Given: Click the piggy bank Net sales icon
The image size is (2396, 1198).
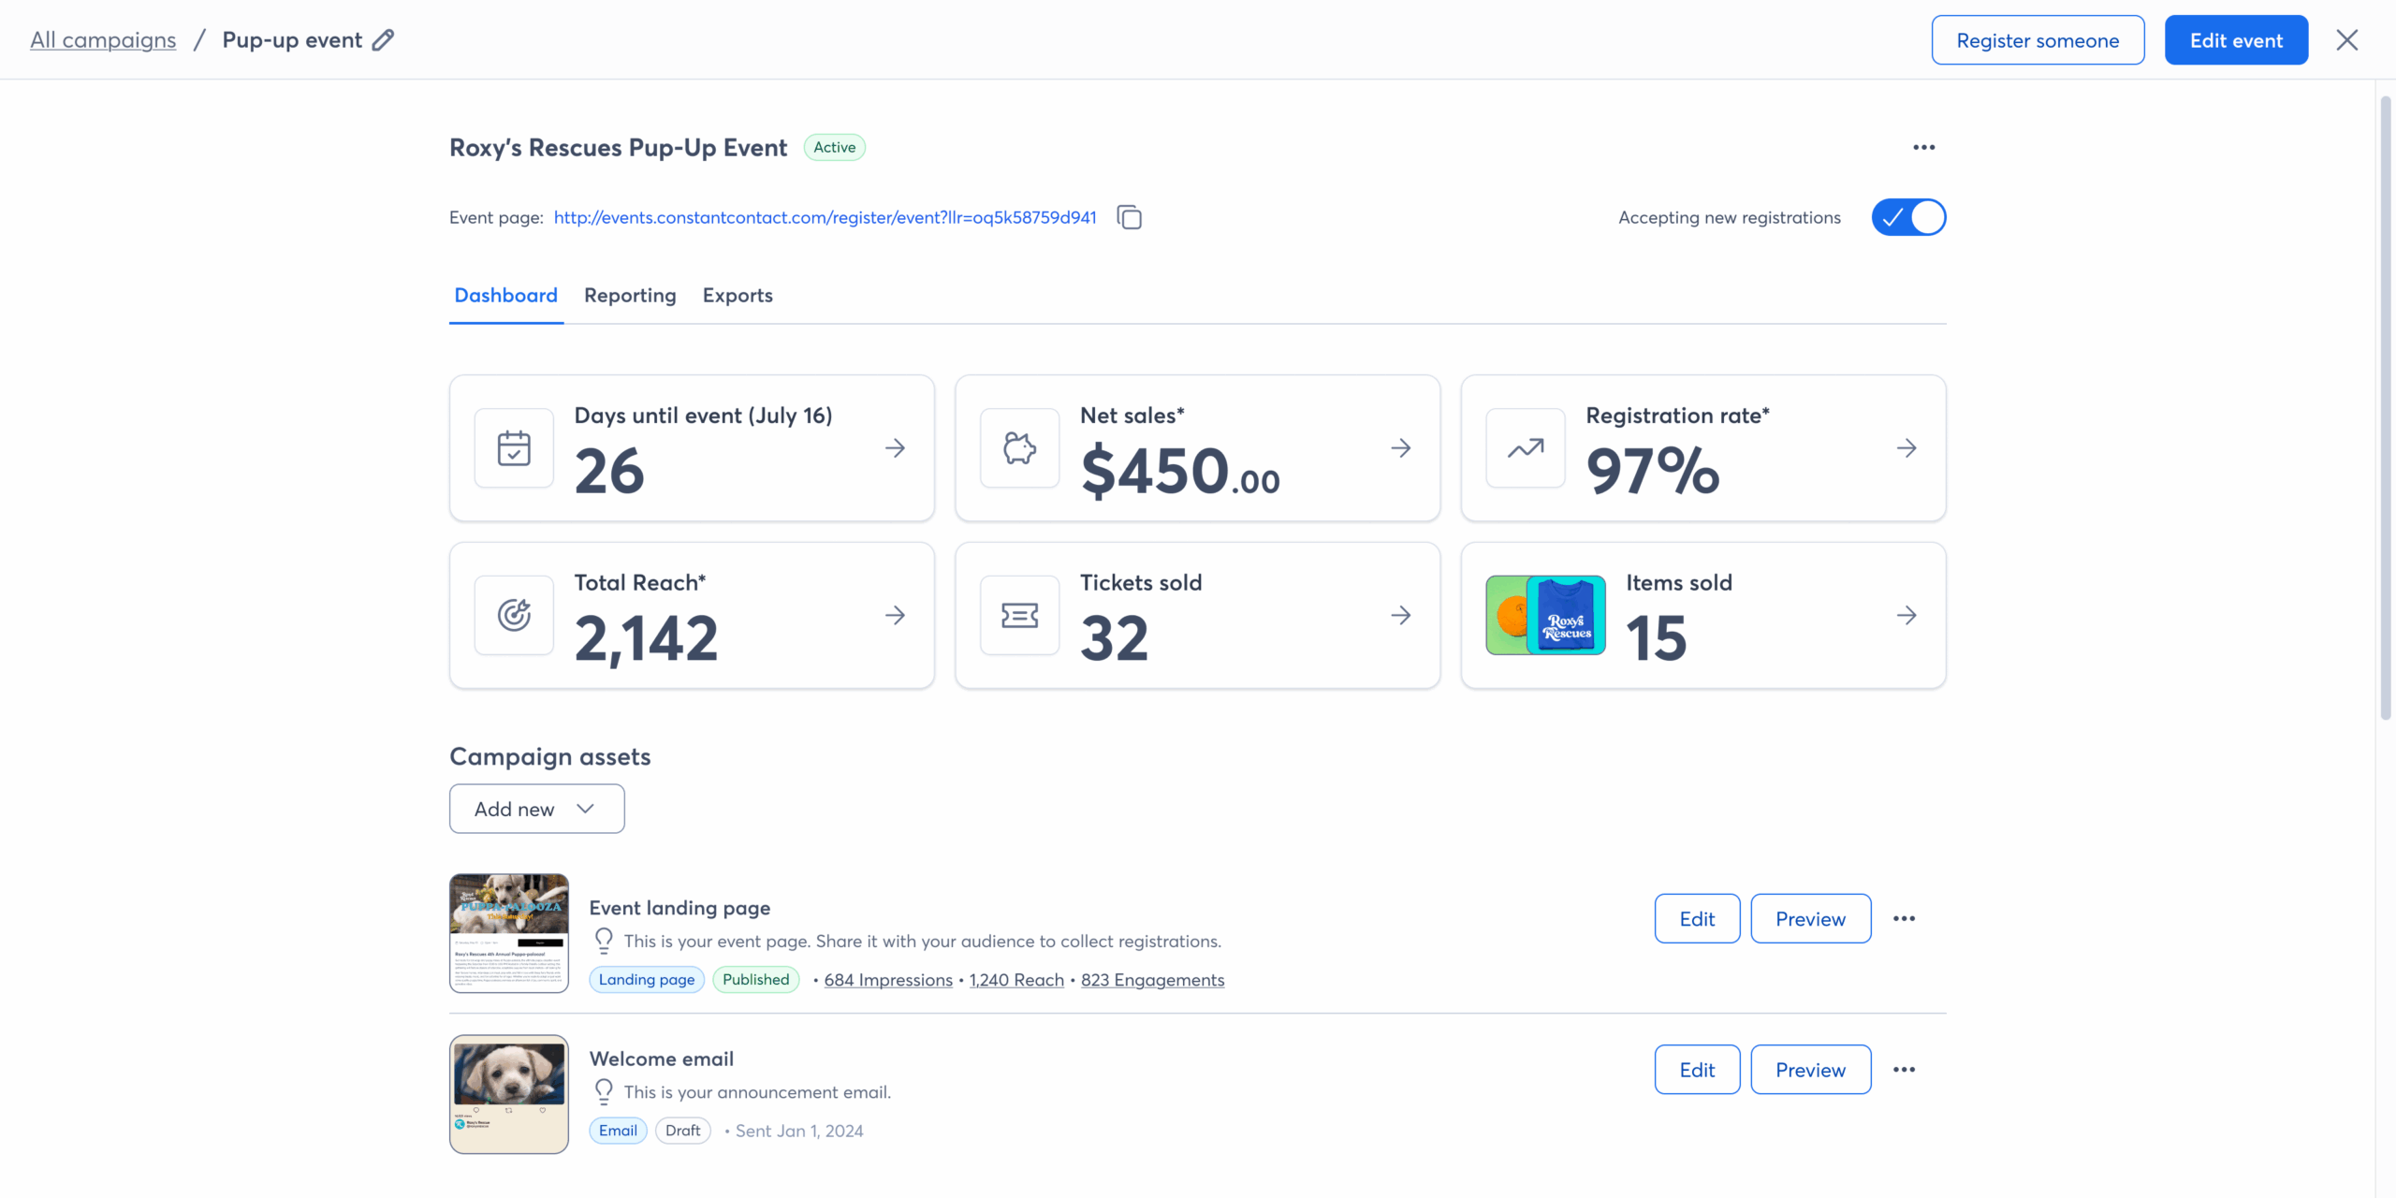Looking at the screenshot, I should pyautogui.click(x=1019, y=448).
